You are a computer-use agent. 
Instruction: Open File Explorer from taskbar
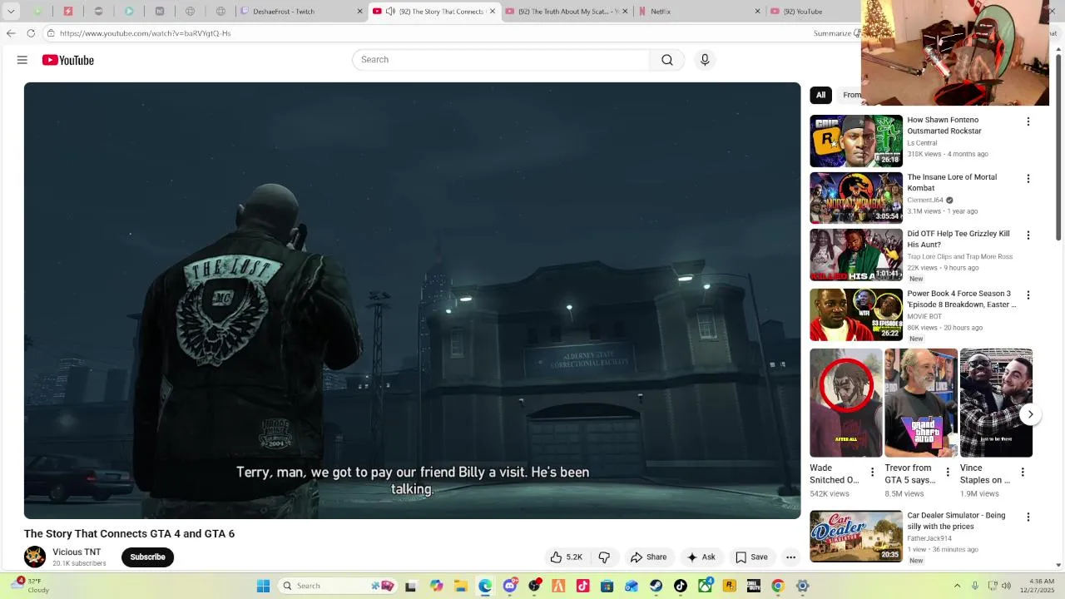[x=460, y=586]
